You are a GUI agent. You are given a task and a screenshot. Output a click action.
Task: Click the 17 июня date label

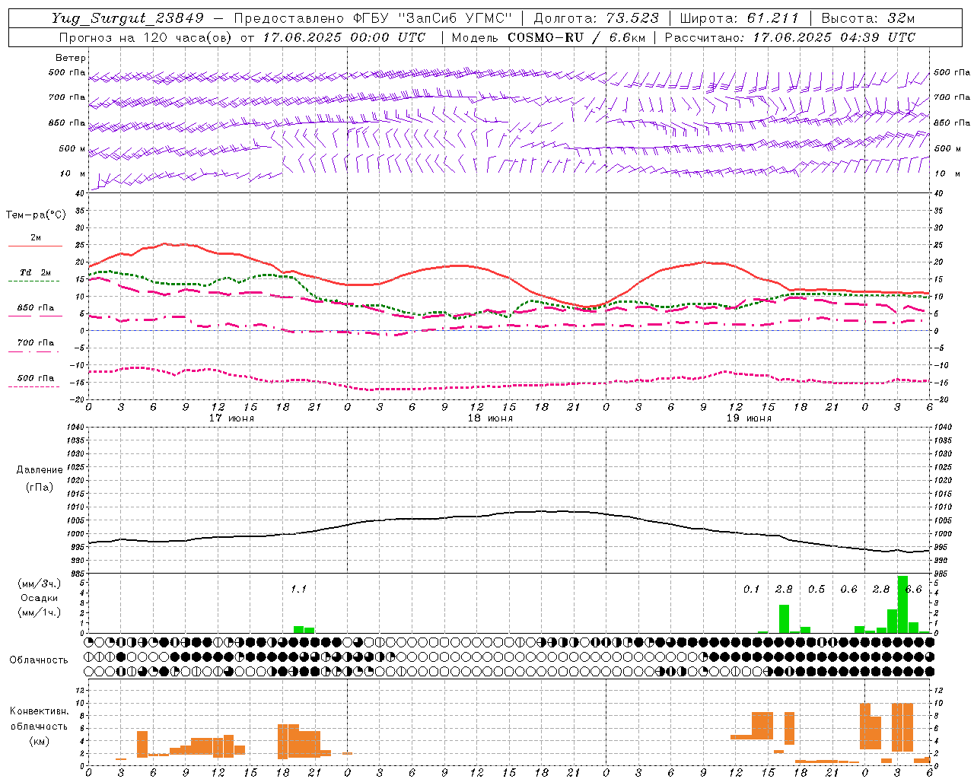point(231,418)
